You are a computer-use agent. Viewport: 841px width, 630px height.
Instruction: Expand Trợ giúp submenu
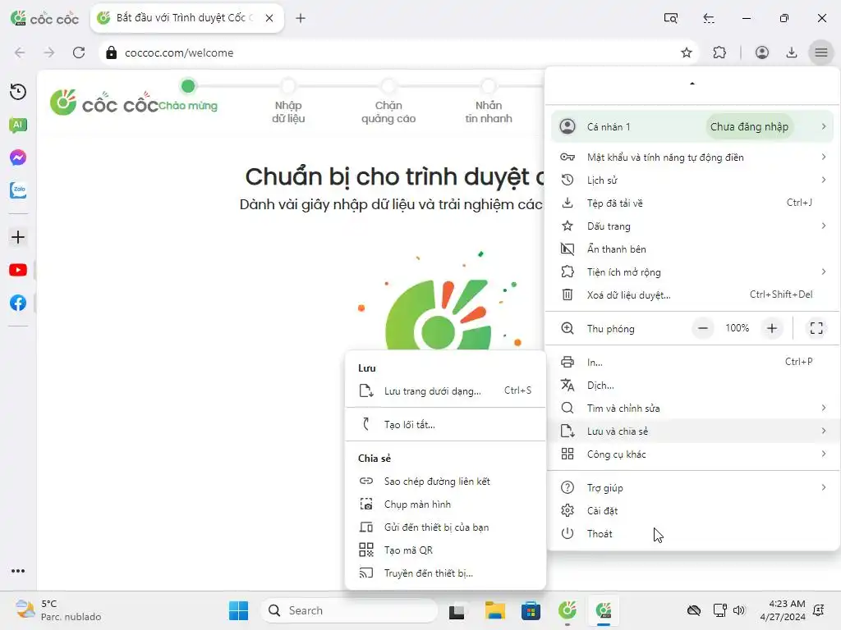click(692, 488)
